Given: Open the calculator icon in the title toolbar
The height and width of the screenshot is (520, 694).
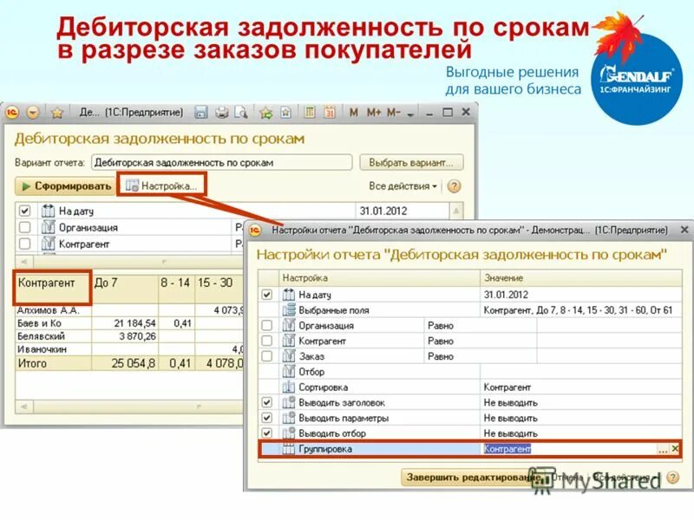Looking at the screenshot, I should [x=310, y=113].
